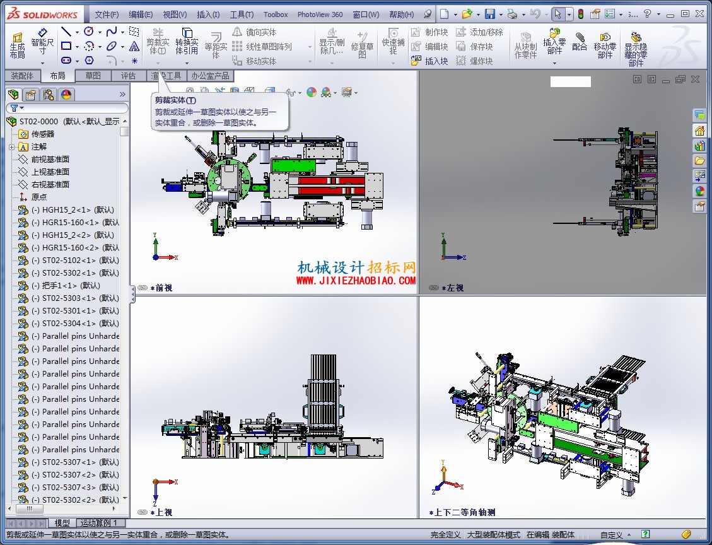712x545 pixels.
Task: Select the Point sketch tool
Action: coord(134,61)
